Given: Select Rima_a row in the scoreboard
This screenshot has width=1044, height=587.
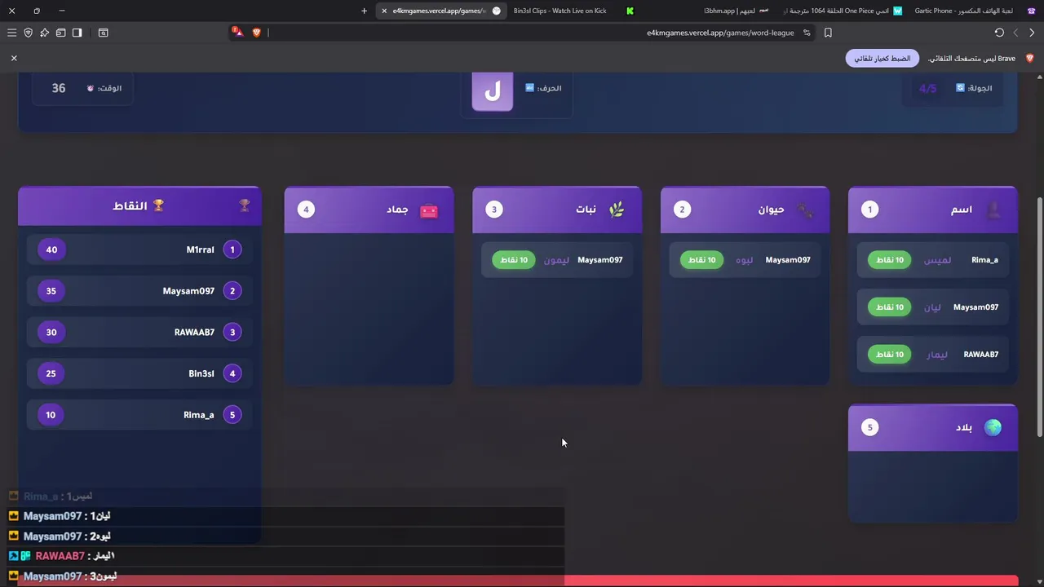Looking at the screenshot, I should click(x=139, y=415).
